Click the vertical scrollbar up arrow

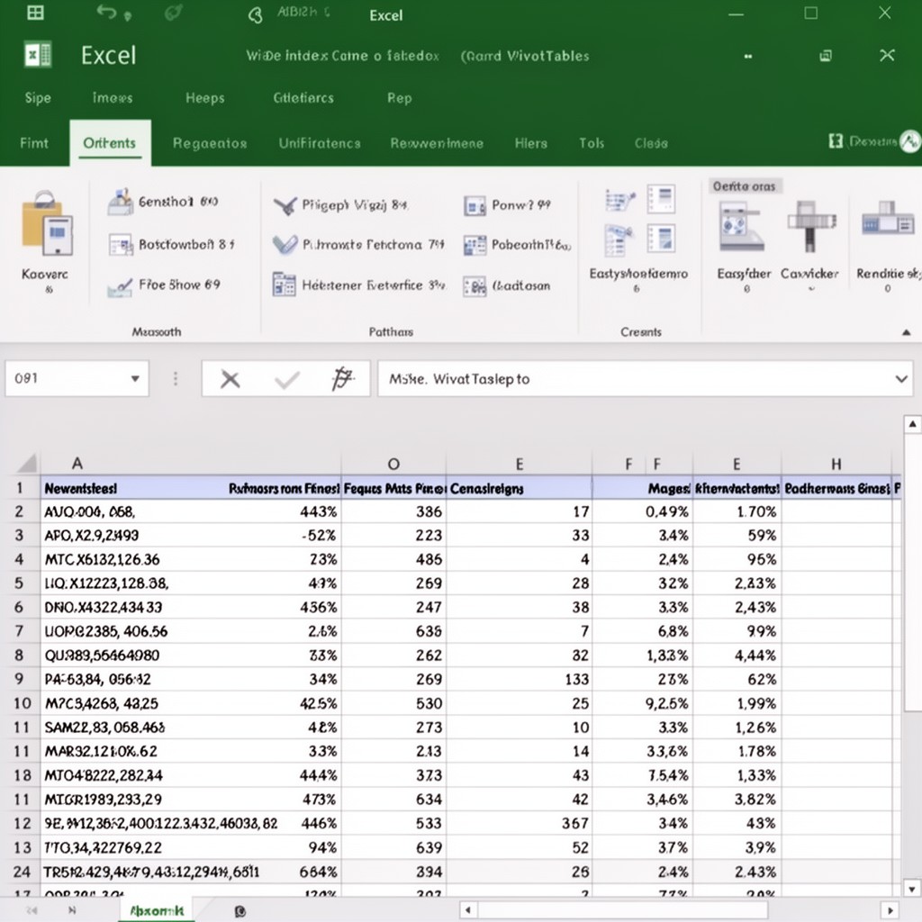point(913,424)
